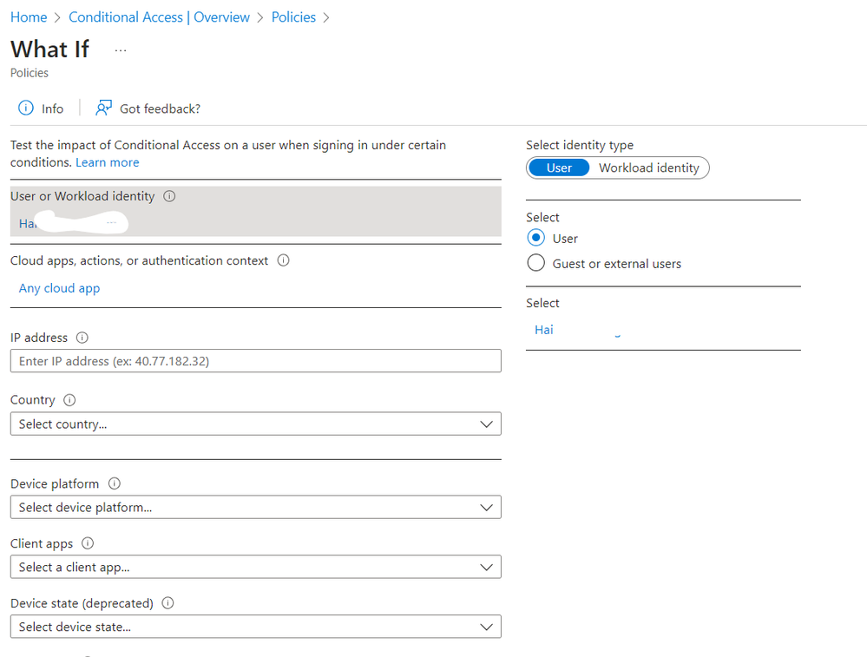This screenshot has height=657, width=867.
Task: Open the Learn more link
Action: point(108,162)
